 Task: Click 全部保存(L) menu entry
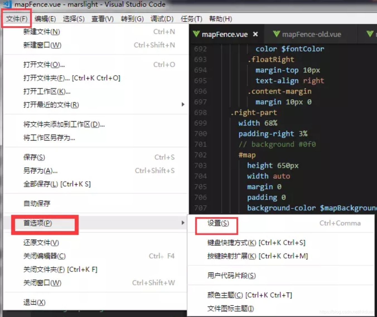(96, 184)
